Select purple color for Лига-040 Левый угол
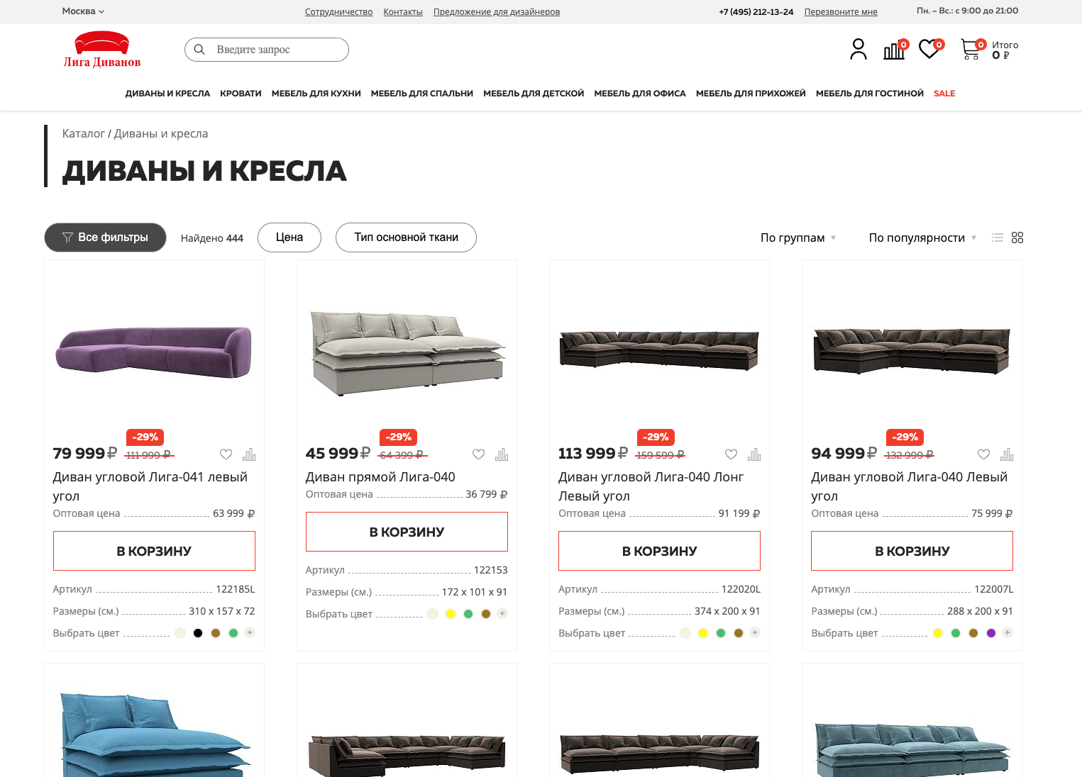 (991, 633)
